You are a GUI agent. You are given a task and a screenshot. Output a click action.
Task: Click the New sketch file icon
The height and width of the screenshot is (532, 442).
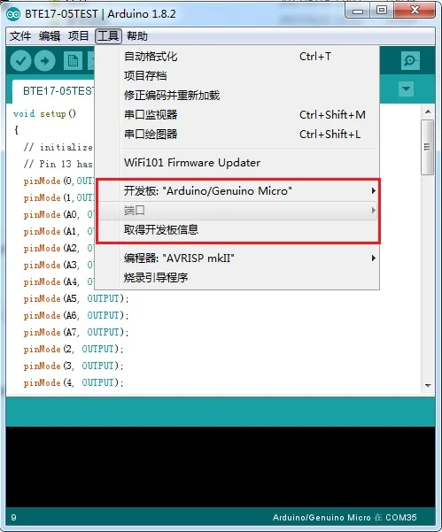coord(73,61)
